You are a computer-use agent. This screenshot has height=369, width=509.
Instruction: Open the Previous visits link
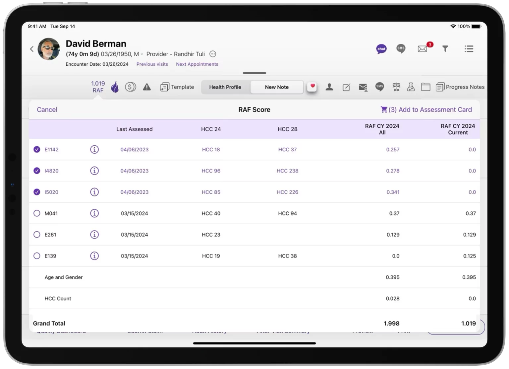point(152,64)
